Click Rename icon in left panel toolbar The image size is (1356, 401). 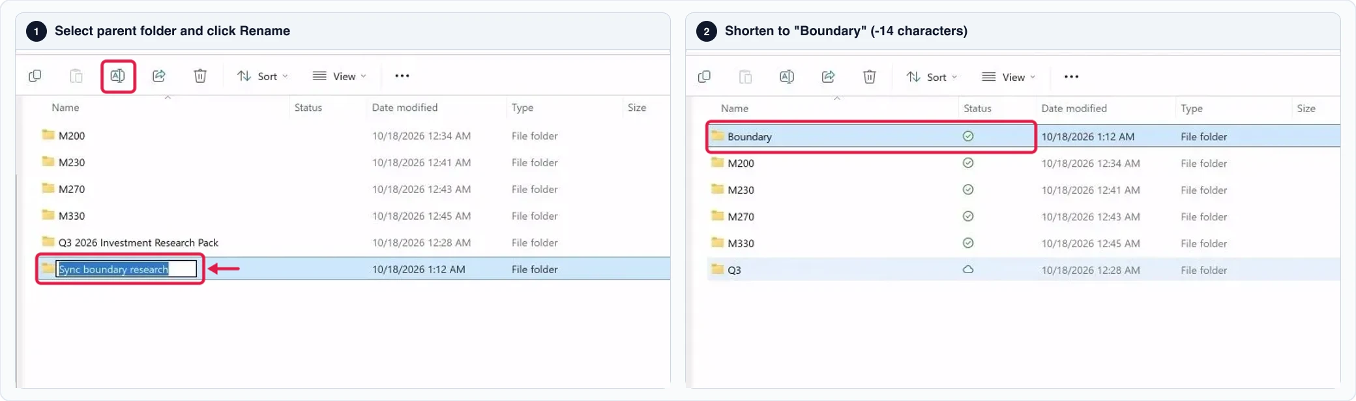(117, 76)
